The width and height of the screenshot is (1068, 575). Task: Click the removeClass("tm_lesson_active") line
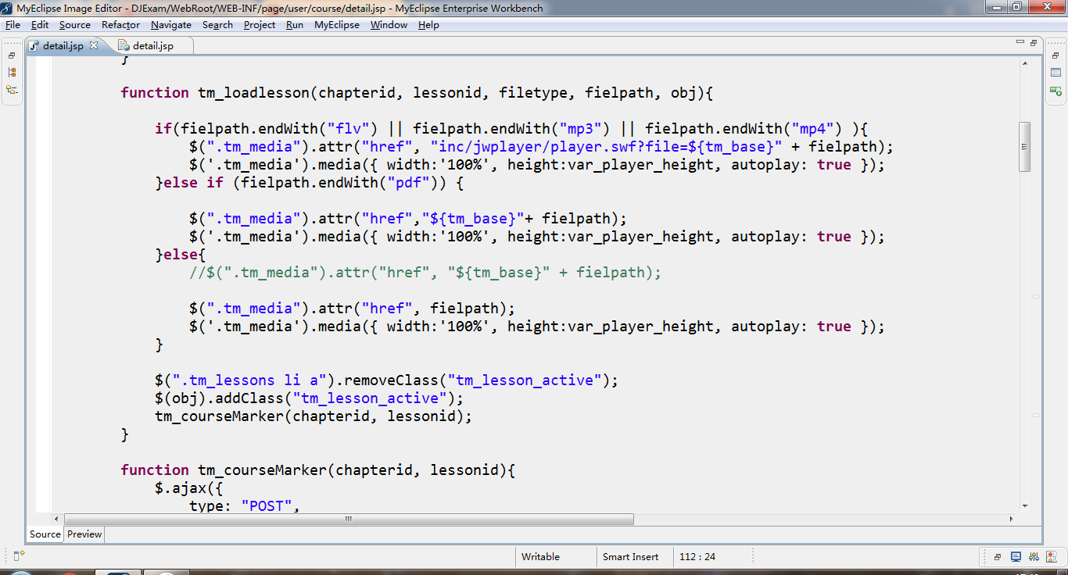pyautogui.click(x=386, y=380)
